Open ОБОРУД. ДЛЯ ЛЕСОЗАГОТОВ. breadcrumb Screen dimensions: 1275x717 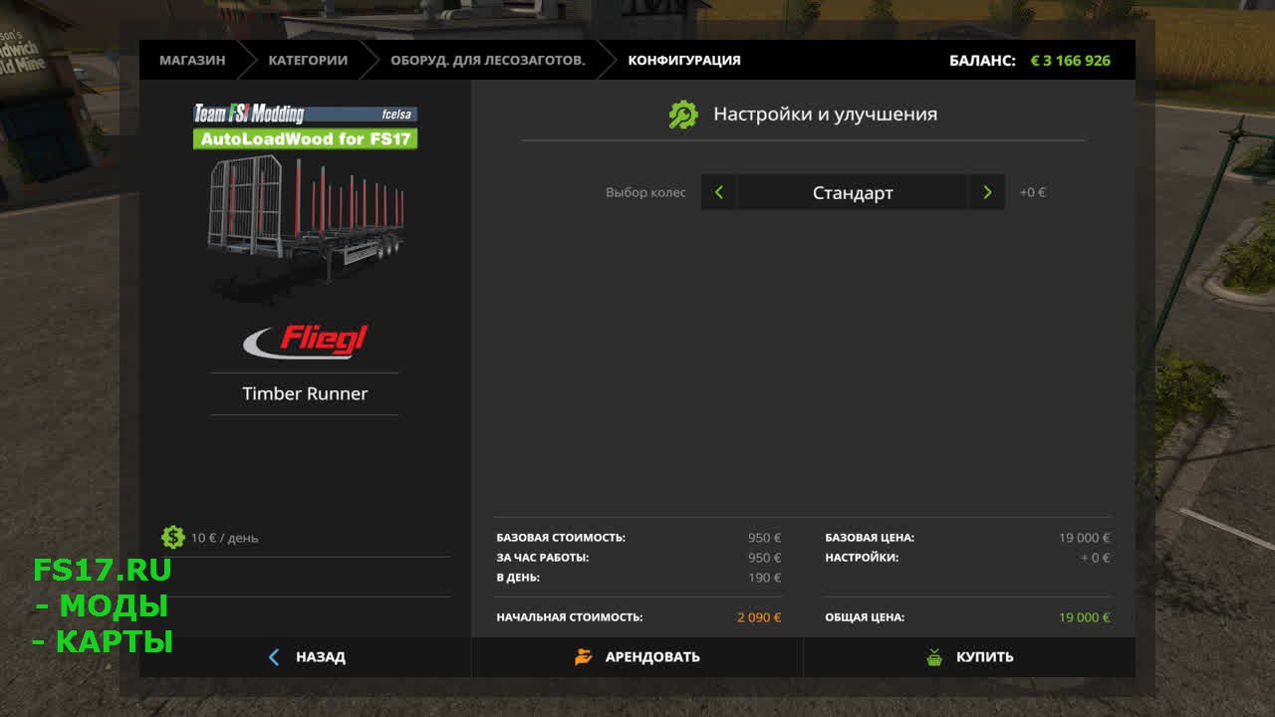tap(488, 60)
